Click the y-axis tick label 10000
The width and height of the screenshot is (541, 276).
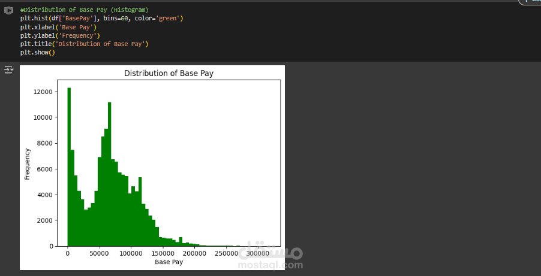(x=43, y=117)
